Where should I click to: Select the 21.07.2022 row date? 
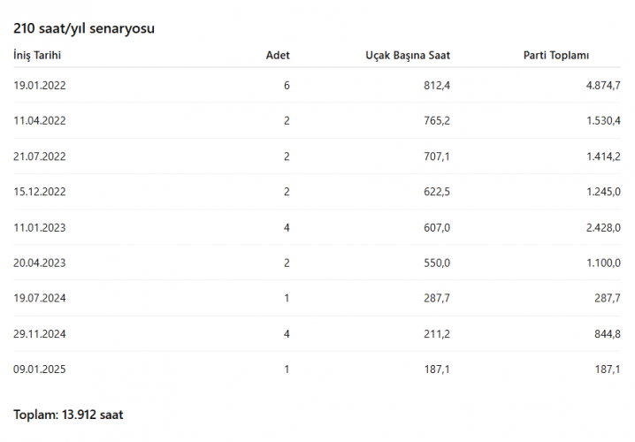tap(39, 156)
